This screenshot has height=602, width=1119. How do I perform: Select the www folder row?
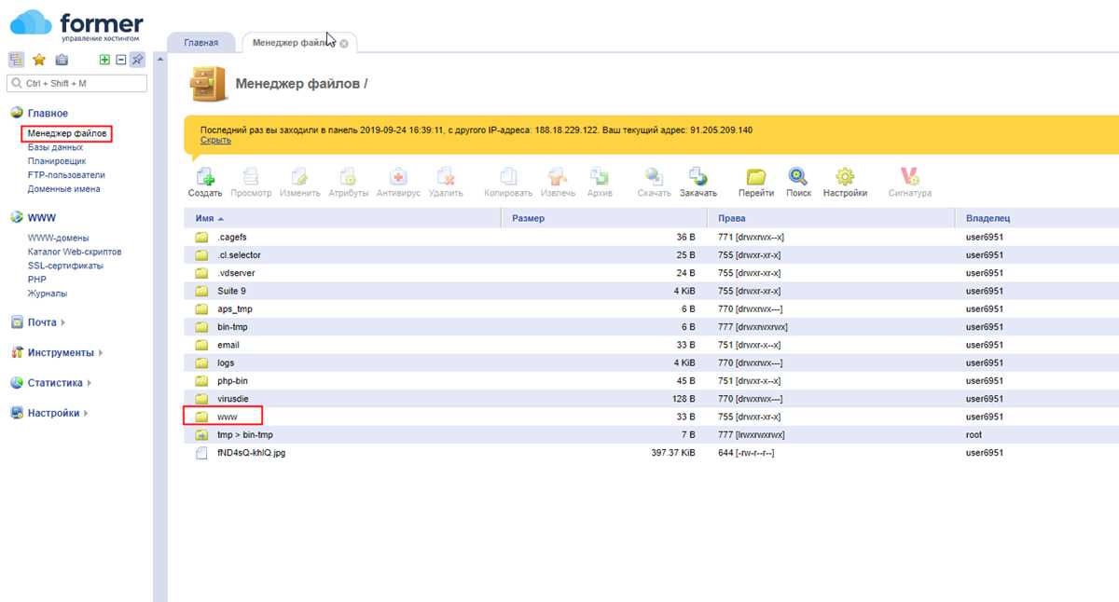point(652,417)
